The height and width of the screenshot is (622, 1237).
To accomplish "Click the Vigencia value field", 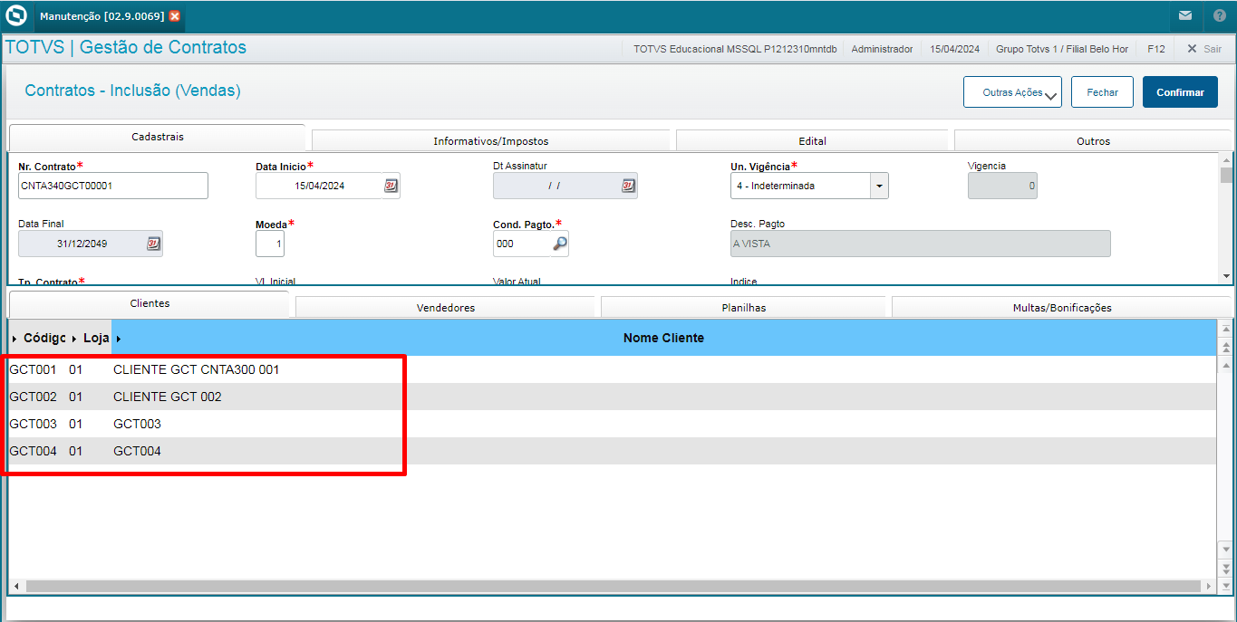I will click(1002, 186).
